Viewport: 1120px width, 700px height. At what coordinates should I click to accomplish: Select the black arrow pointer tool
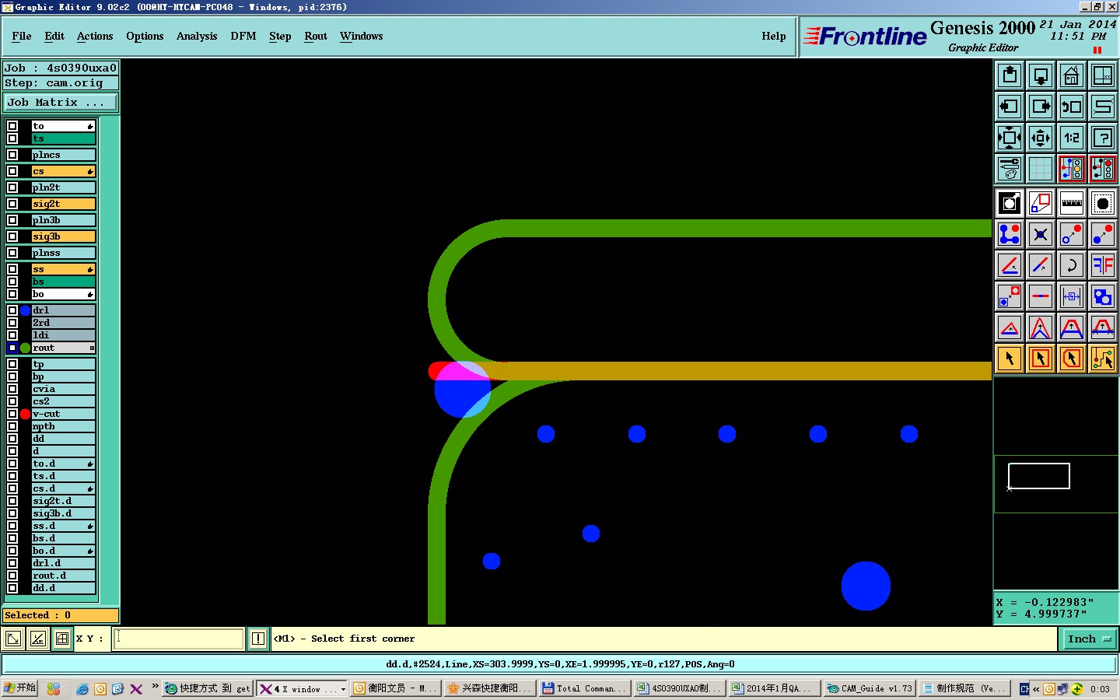1010,359
